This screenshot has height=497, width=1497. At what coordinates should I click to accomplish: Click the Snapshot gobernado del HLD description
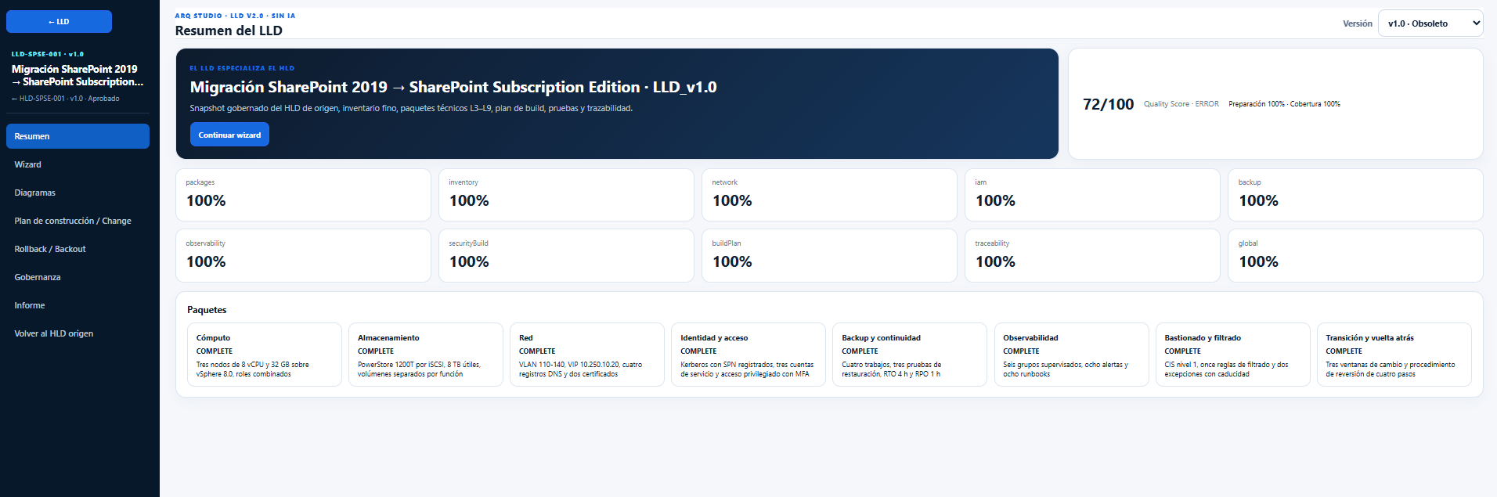tap(411, 108)
